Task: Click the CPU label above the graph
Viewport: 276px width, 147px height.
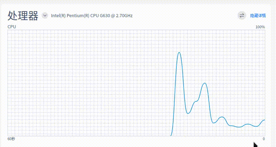Action: (12, 27)
